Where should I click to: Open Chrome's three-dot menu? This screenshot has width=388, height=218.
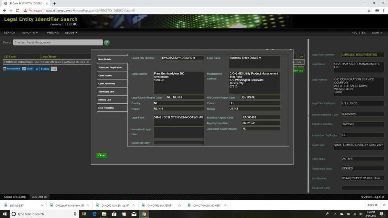tap(383, 10)
